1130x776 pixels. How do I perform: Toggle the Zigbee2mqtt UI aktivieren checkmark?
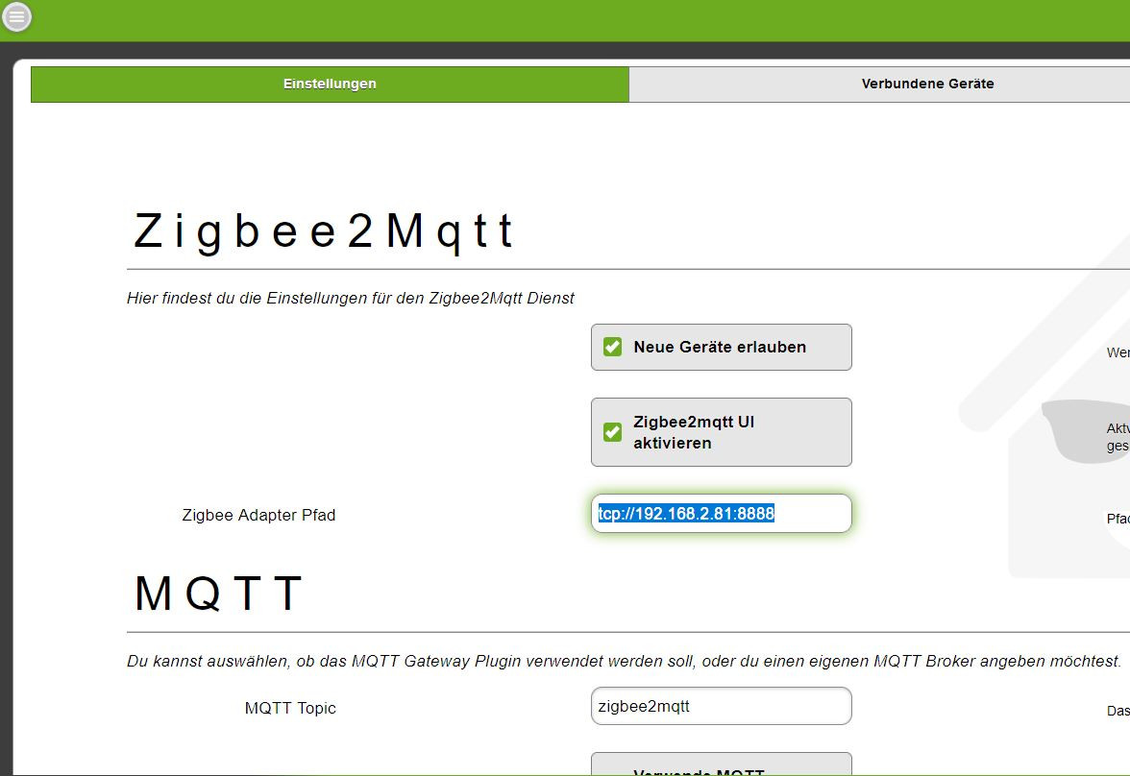click(x=613, y=432)
